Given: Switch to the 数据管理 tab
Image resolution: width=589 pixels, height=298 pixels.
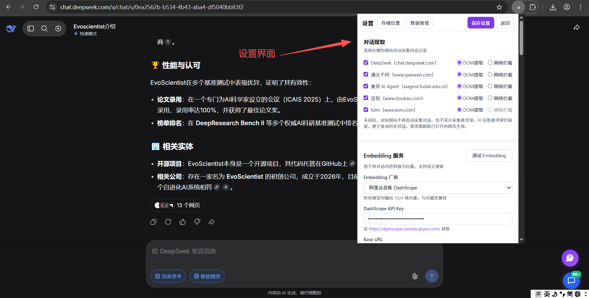Looking at the screenshot, I should pyautogui.click(x=420, y=23).
